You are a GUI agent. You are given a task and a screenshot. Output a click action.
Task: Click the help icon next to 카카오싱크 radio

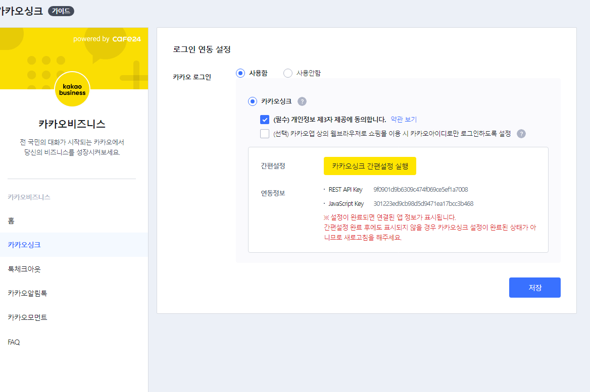(x=302, y=101)
